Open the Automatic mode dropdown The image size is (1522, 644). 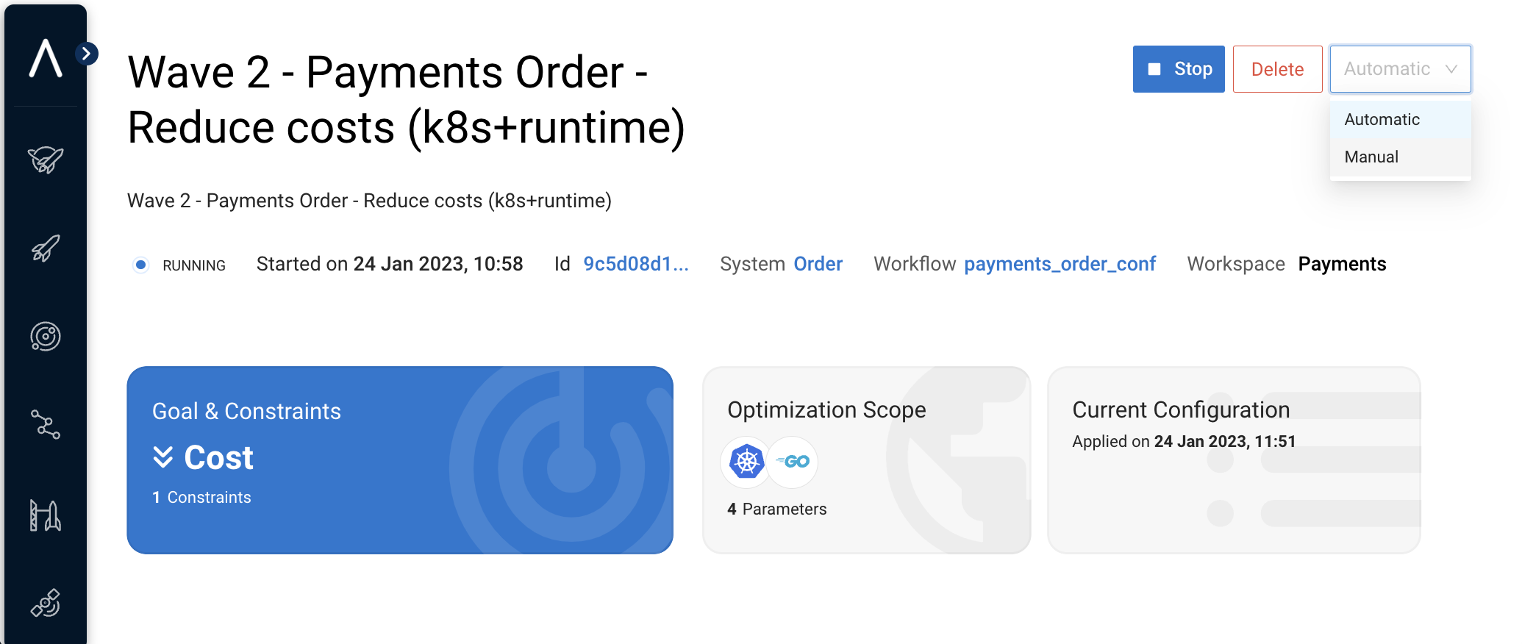click(1400, 69)
